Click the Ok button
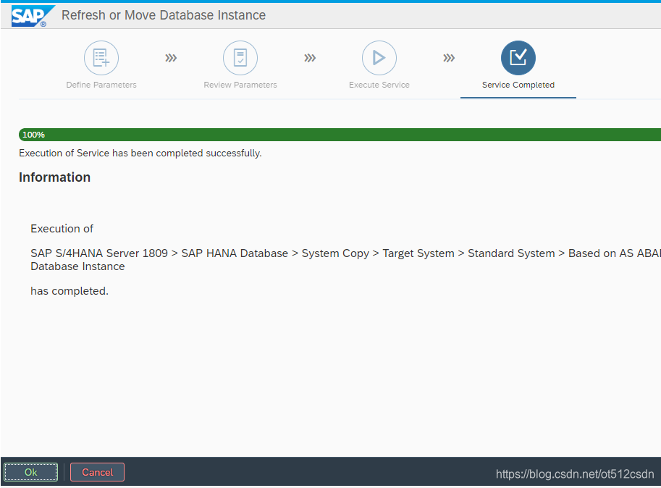The height and width of the screenshot is (488, 661). [x=31, y=472]
